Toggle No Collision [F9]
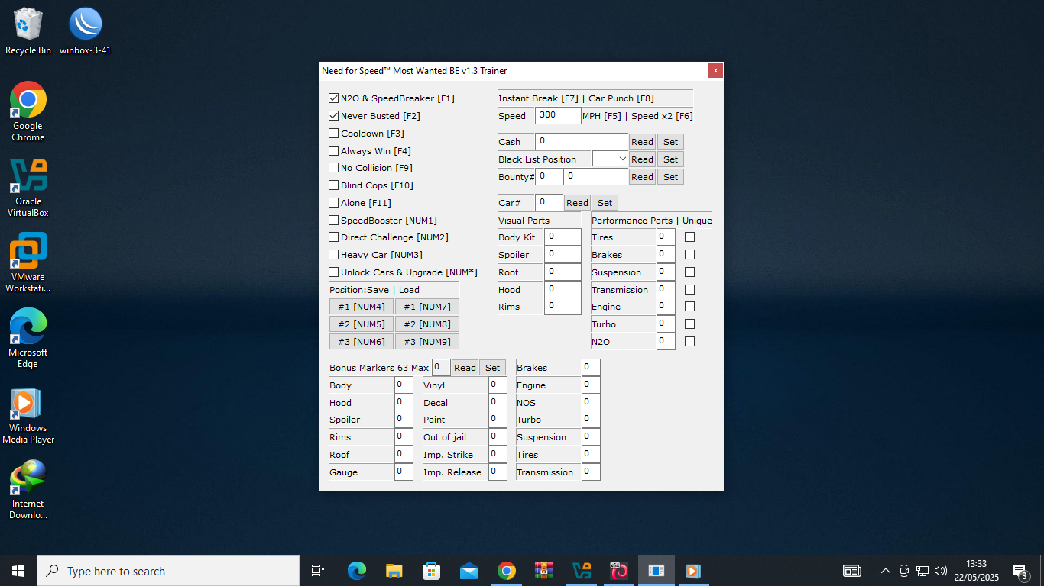1044x586 pixels. click(333, 168)
